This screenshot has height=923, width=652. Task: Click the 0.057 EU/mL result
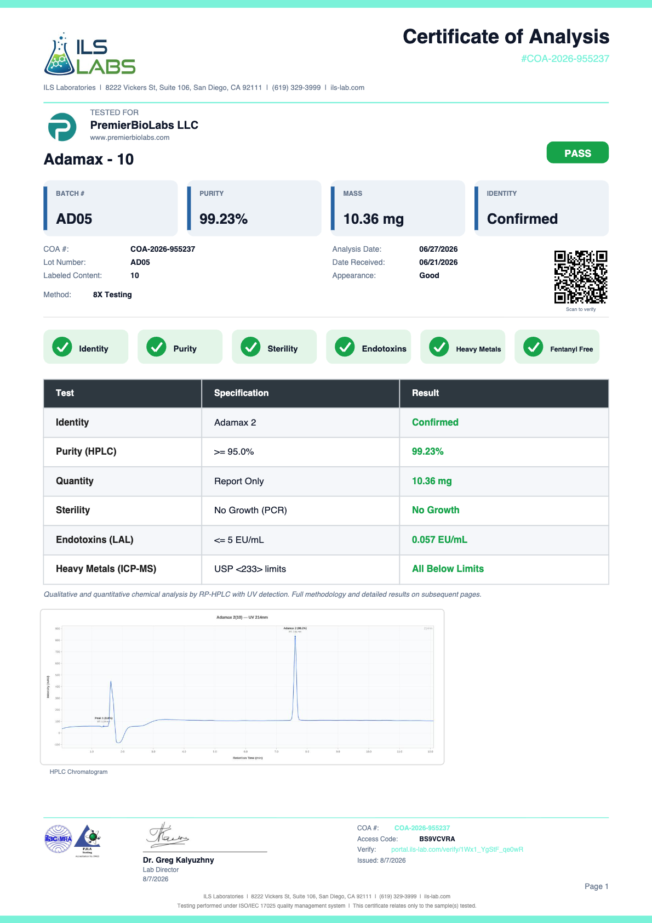coord(439,540)
